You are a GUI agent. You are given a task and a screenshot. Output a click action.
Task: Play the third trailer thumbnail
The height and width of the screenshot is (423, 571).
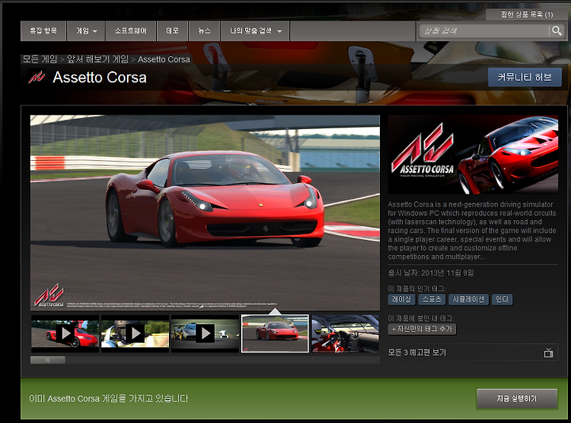click(x=205, y=333)
